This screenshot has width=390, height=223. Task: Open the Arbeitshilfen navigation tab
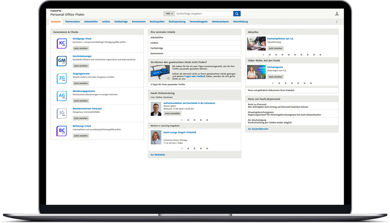pos(91,22)
